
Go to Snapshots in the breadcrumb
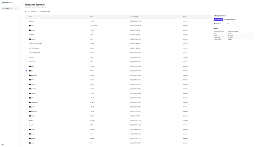[33, 12]
